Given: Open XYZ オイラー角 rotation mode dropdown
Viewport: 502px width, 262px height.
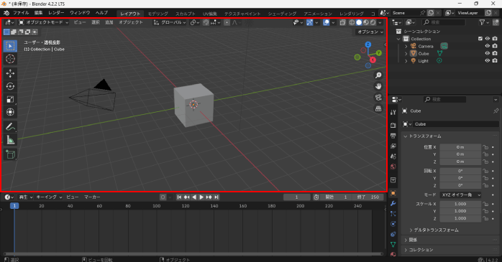Looking at the screenshot, I should 460,195.
